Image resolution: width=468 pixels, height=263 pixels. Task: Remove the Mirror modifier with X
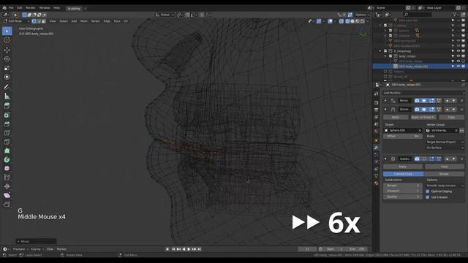(461, 101)
